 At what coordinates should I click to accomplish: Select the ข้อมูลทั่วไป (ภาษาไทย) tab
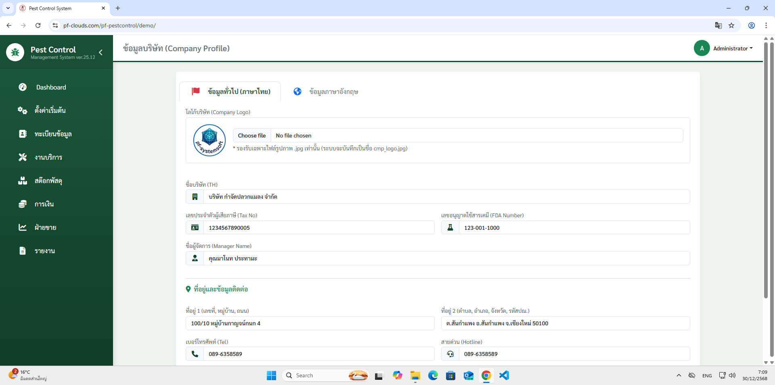pos(230,92)
